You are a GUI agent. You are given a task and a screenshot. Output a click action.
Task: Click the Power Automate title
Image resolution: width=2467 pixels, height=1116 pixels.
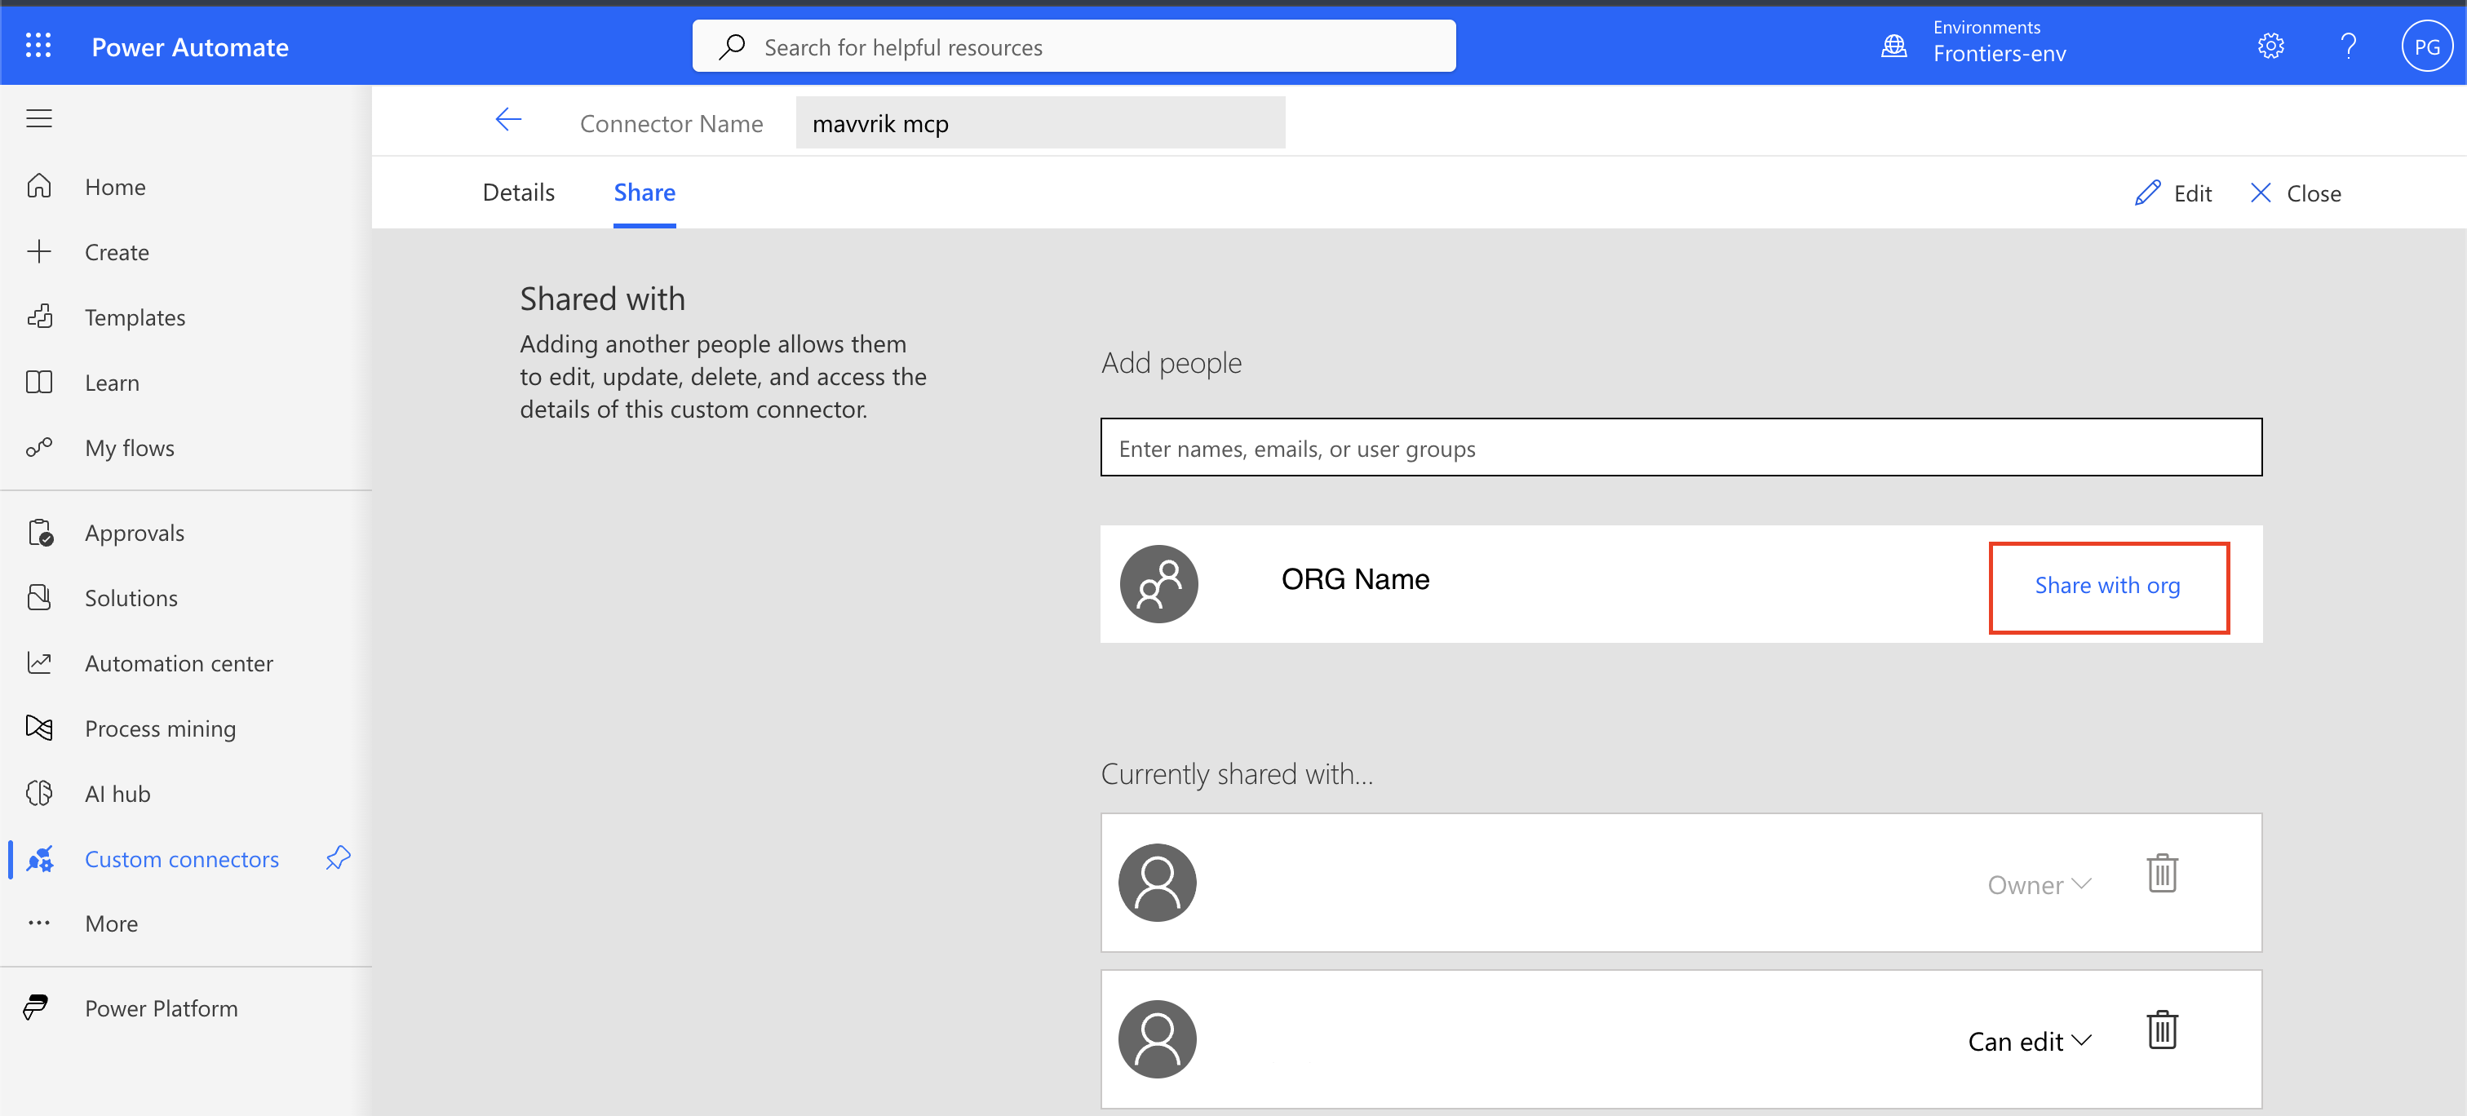[x=189, y=47]
